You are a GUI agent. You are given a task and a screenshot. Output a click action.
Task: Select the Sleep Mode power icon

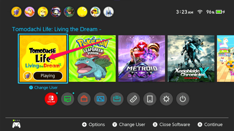tap(183, 99)
